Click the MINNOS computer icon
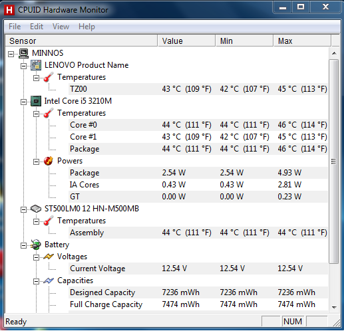Screen dimensions: 344x331 click(x=23, y=53)
